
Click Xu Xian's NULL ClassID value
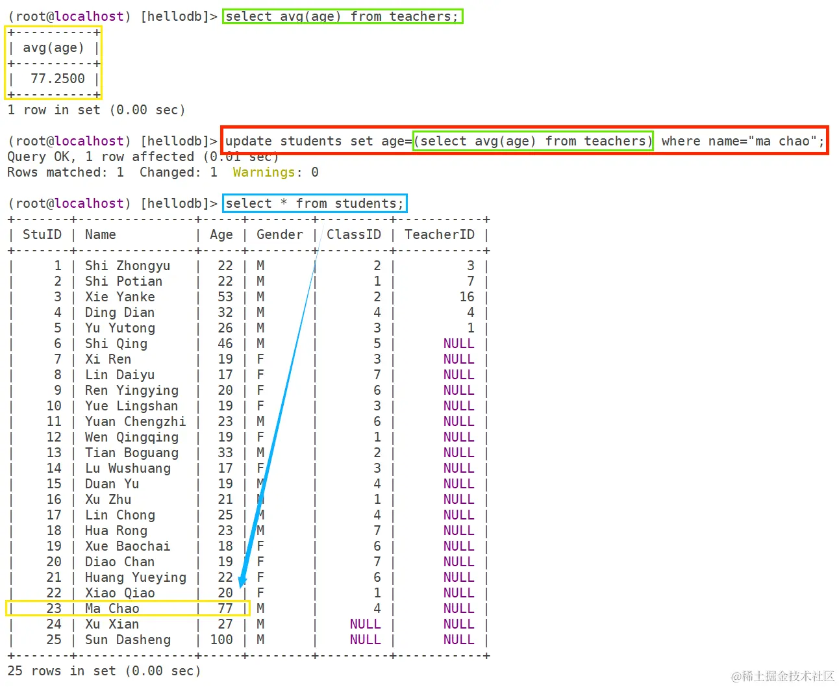click(366, 624)
